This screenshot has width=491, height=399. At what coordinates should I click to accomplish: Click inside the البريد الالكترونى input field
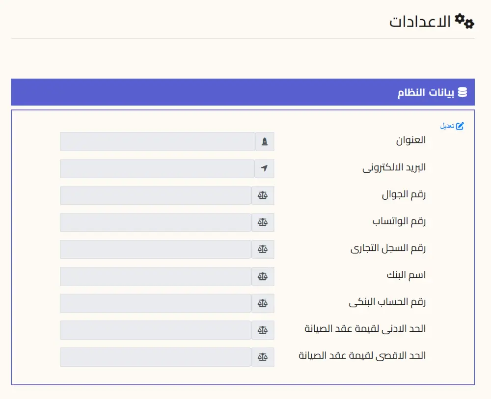pyautogui.click(x=157, y=168)
